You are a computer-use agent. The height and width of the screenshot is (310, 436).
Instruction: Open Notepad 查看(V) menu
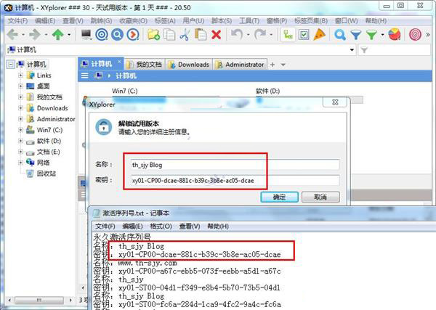pos(190,226)
